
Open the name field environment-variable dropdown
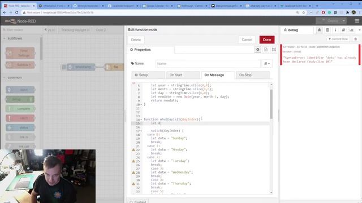click(267, 64)
